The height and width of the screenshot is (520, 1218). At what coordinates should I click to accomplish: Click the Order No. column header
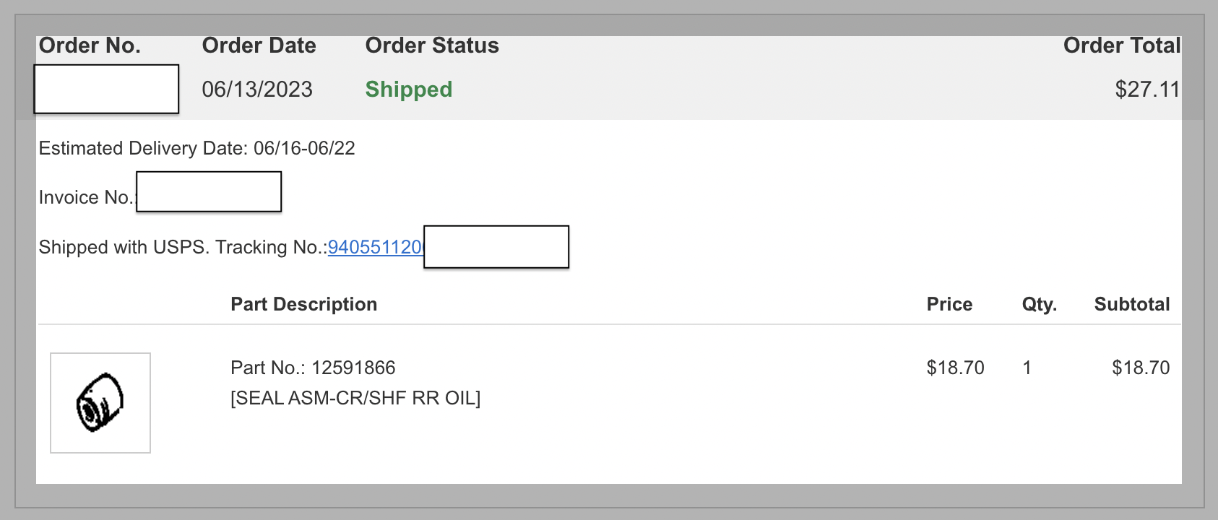90,45
